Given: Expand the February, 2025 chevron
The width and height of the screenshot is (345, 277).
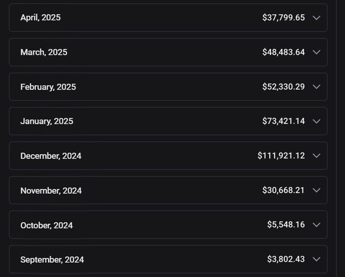Looking at the screenshot, I should (x=316, y=87).
